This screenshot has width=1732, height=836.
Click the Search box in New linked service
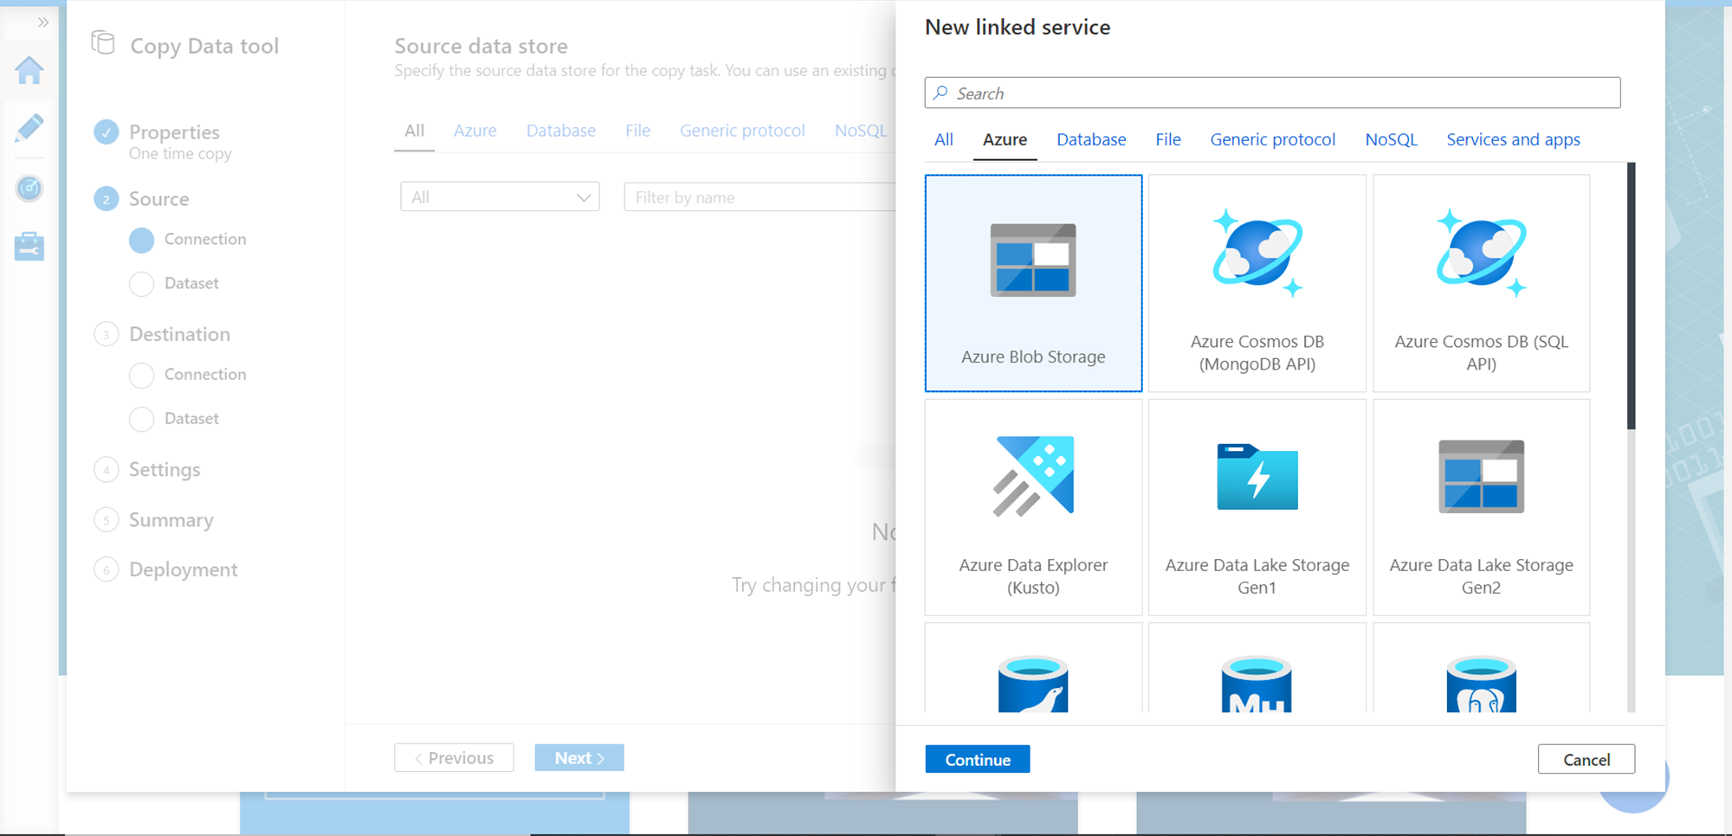[x=1272, y=93]
